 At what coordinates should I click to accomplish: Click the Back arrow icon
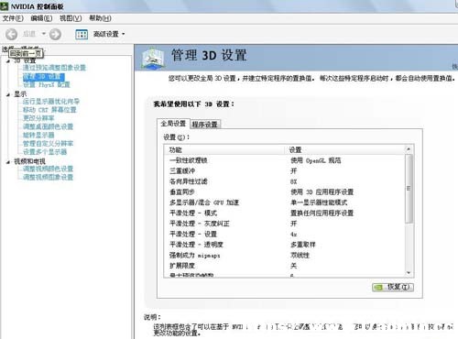pyautogui.click(x=12, y=34)
